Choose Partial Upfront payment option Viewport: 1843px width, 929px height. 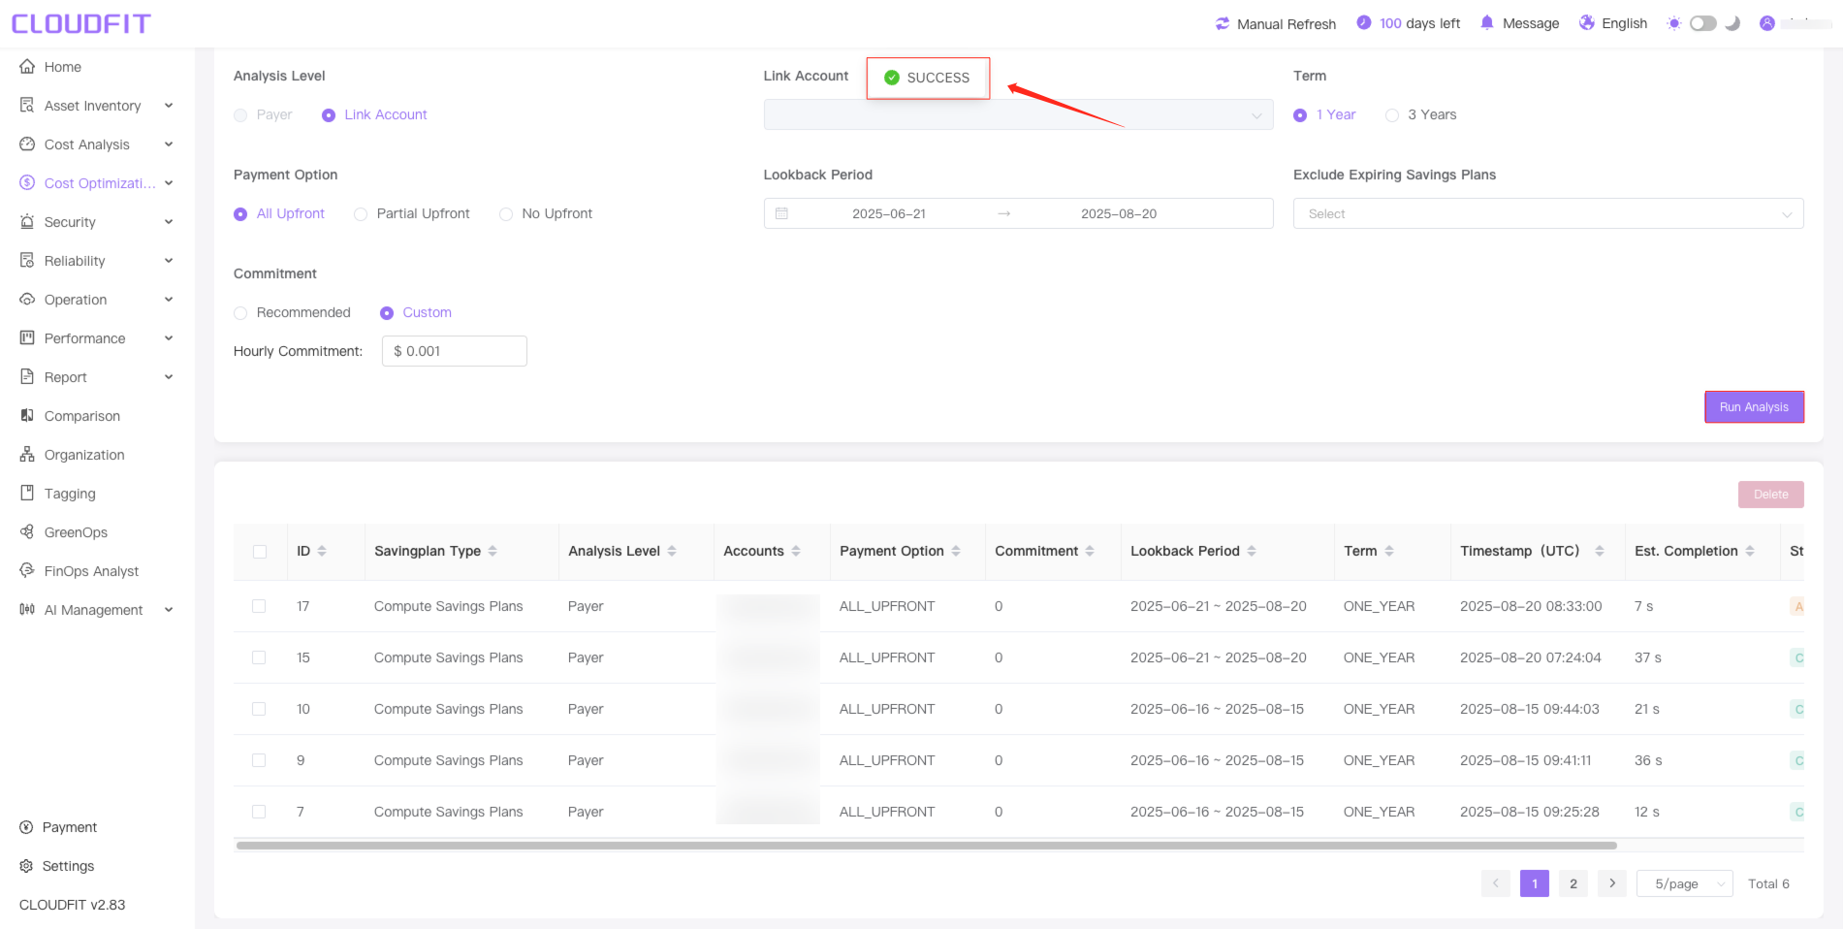click(361, 214)
